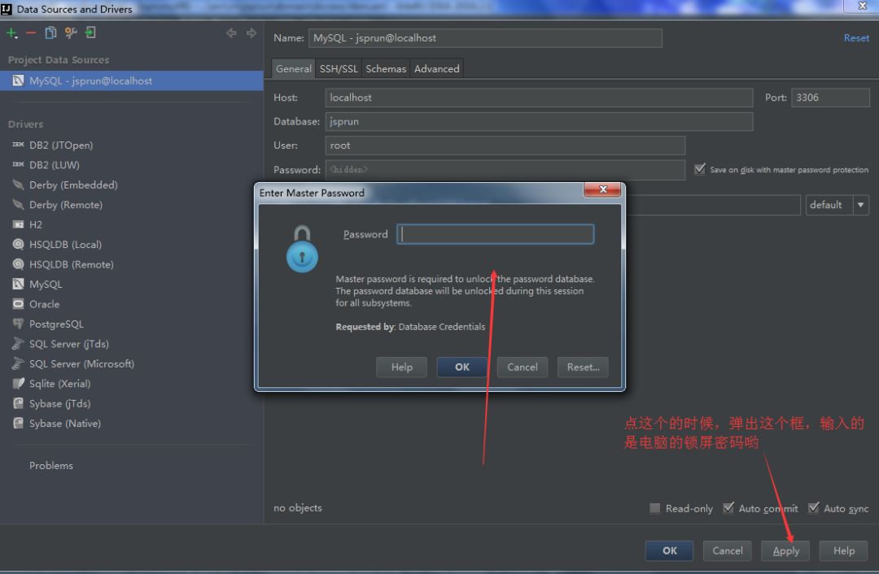Navigate forward with the right arrow icon
This screenshot has height=574, width=879.
(x=251, y=33)
